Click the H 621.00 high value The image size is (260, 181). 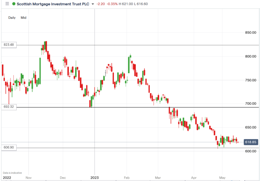(126, 4)
